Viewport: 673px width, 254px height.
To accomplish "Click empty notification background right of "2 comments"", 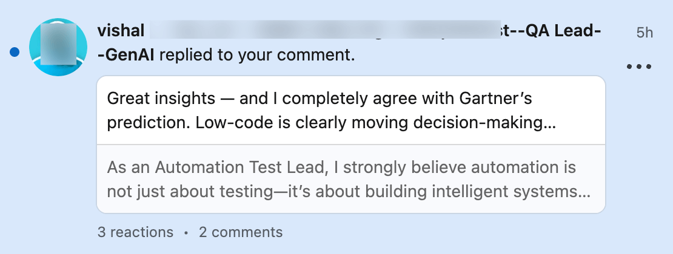I will (455, 232).
